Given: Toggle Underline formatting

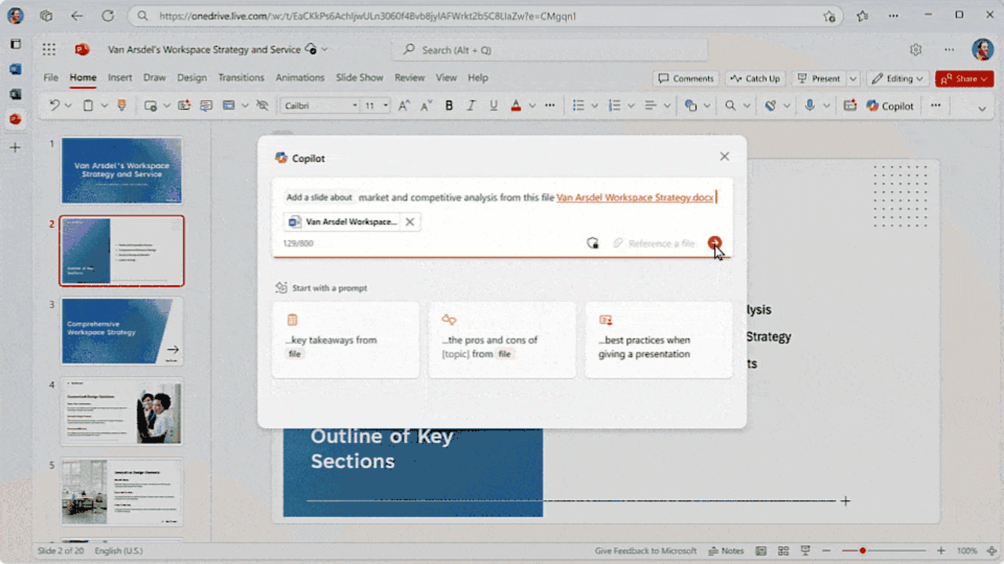Looking at the screenshot, I should pos(493,105).
